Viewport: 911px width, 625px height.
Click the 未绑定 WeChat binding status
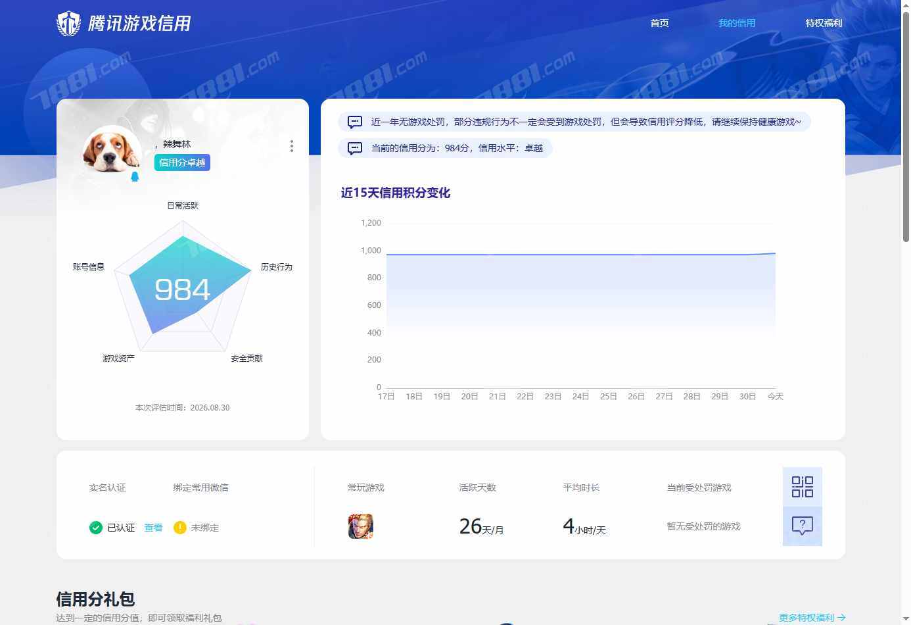tap(205, 528)
